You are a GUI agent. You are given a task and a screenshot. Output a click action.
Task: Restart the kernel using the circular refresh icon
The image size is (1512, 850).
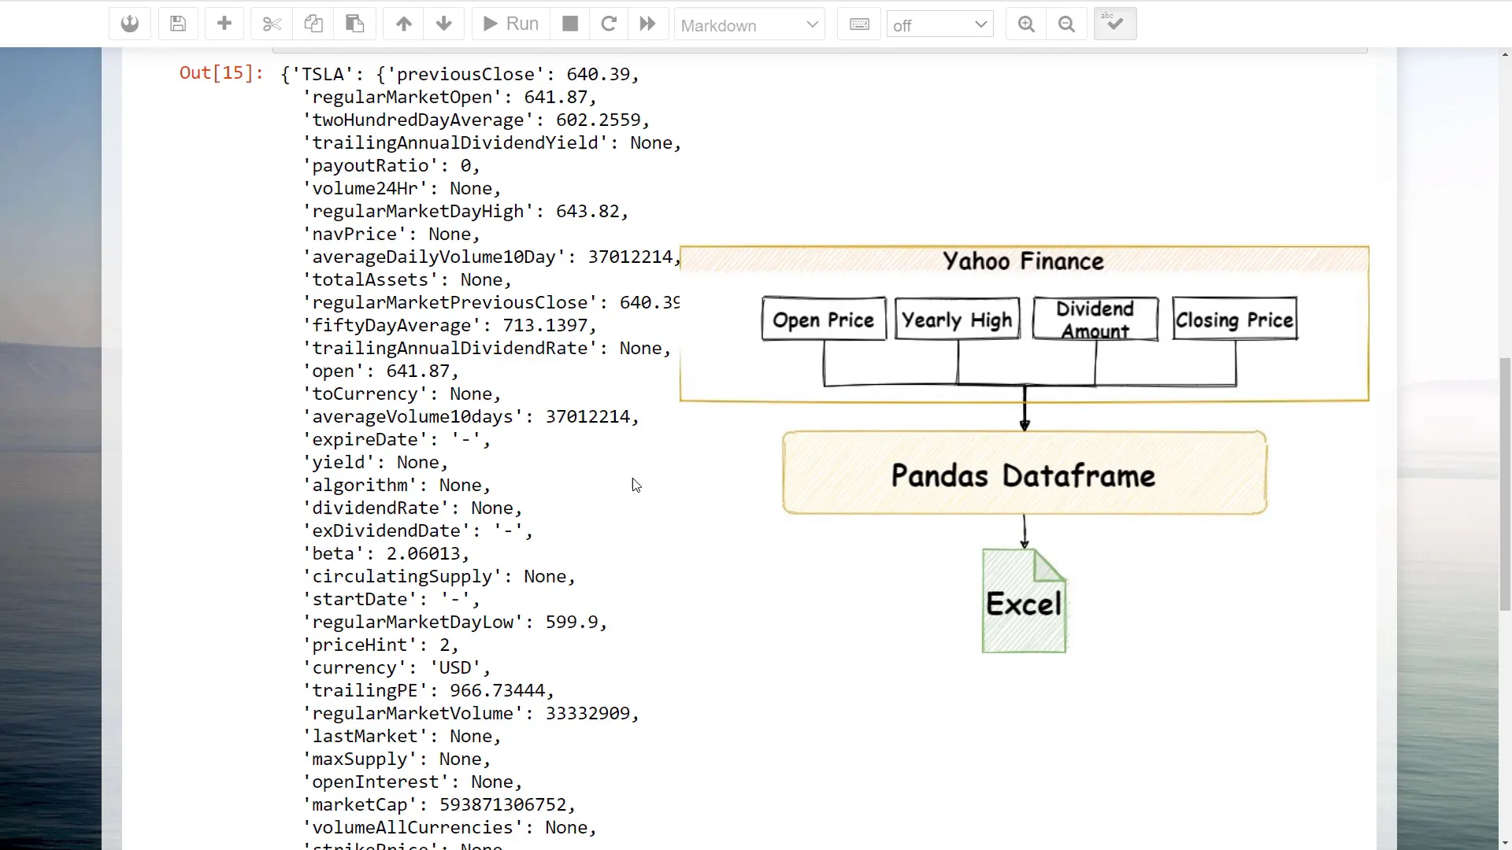(x=609, y=24)
